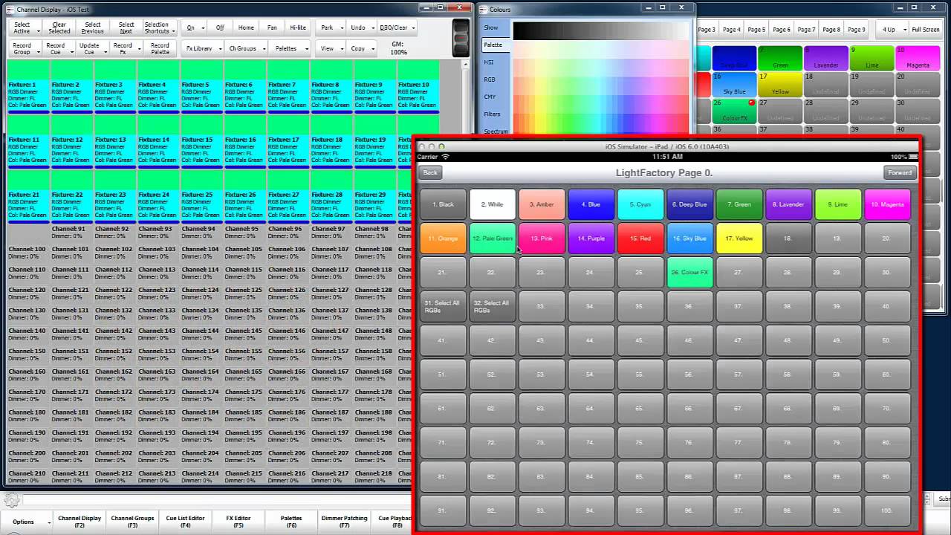This screenshot has height=535, width=951.
Task: Switch to the RGB tab in Colours
Action: (x=495, y=80)
